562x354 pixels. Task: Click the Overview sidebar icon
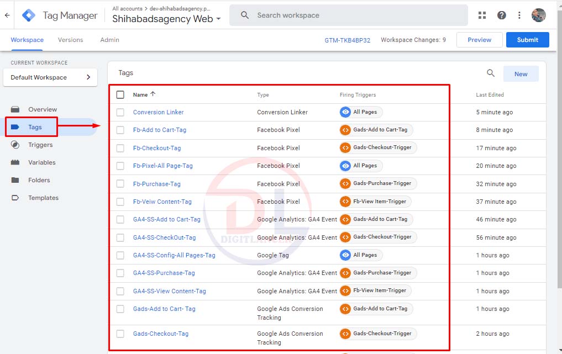[x=15, y=109]
